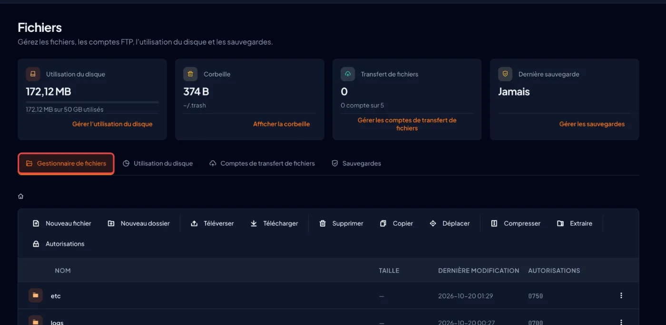Sort by DERNIÈRE MODIFICATION column header
Viewport: 666px width, 325px height.
point(479,270)
